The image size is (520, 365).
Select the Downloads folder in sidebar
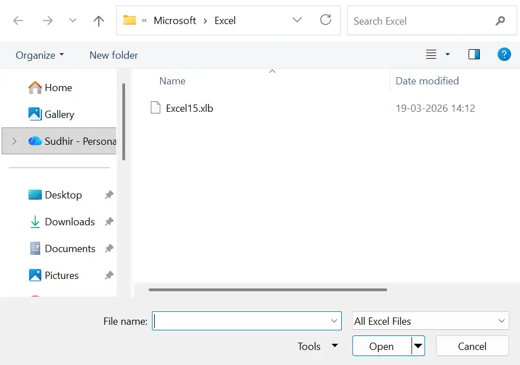(x=69, y=221)
